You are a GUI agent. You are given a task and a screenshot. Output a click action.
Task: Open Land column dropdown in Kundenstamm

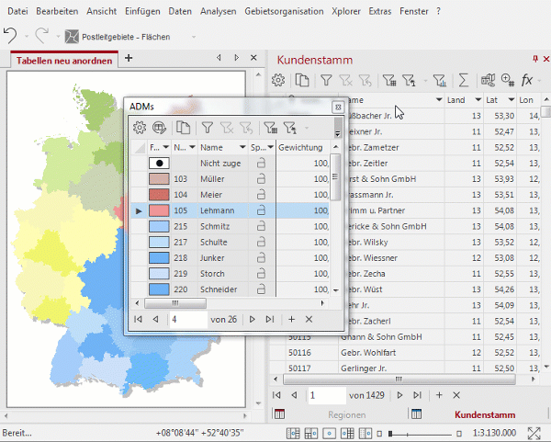click(478, 100)
